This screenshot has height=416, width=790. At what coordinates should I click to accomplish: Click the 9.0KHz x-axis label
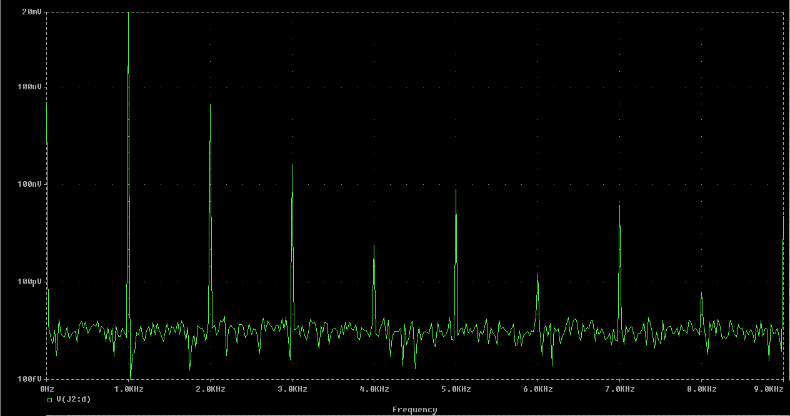[769, 389]
